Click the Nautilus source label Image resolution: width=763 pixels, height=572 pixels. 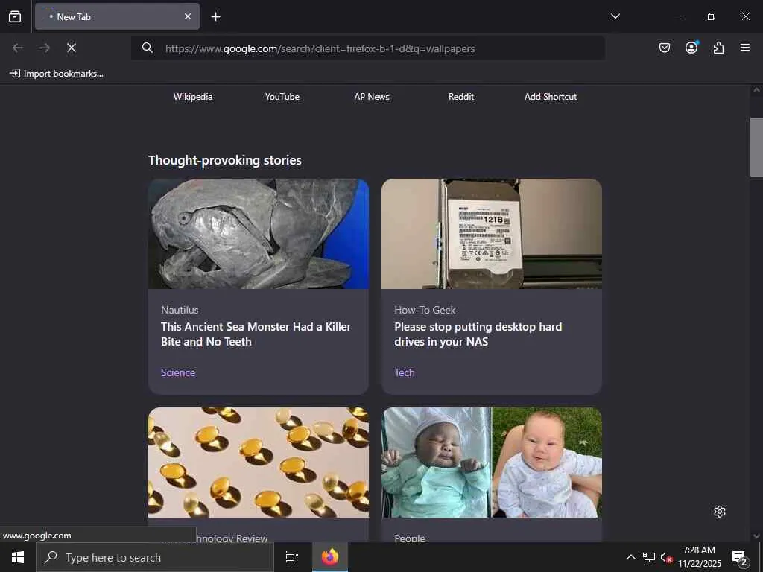click(x=180, y=310)
